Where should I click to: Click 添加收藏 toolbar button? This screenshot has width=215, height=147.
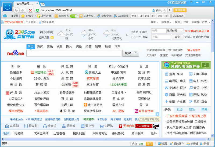(44, 16)
